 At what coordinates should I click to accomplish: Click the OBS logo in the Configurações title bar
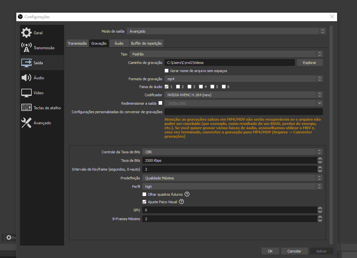point(20,17)
